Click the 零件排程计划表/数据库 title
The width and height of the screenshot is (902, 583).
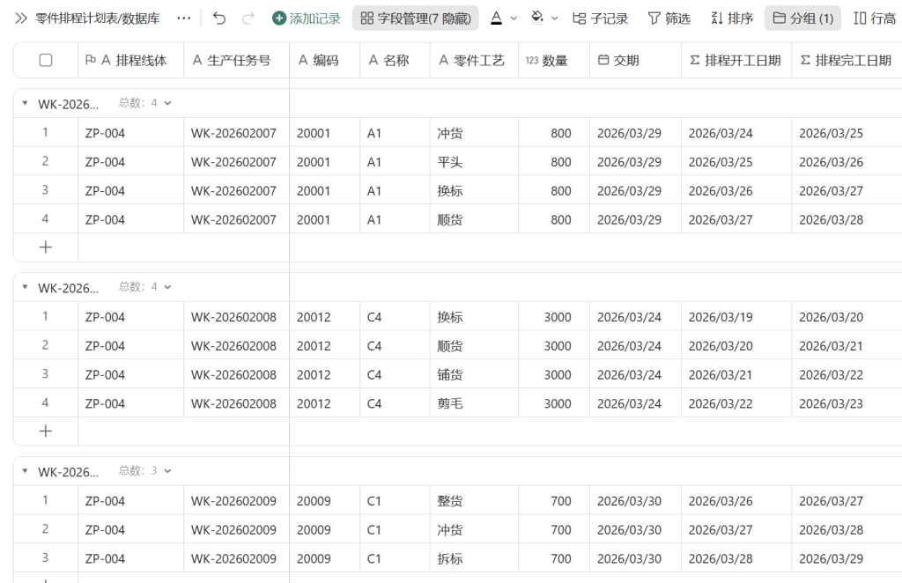point(97,18)
